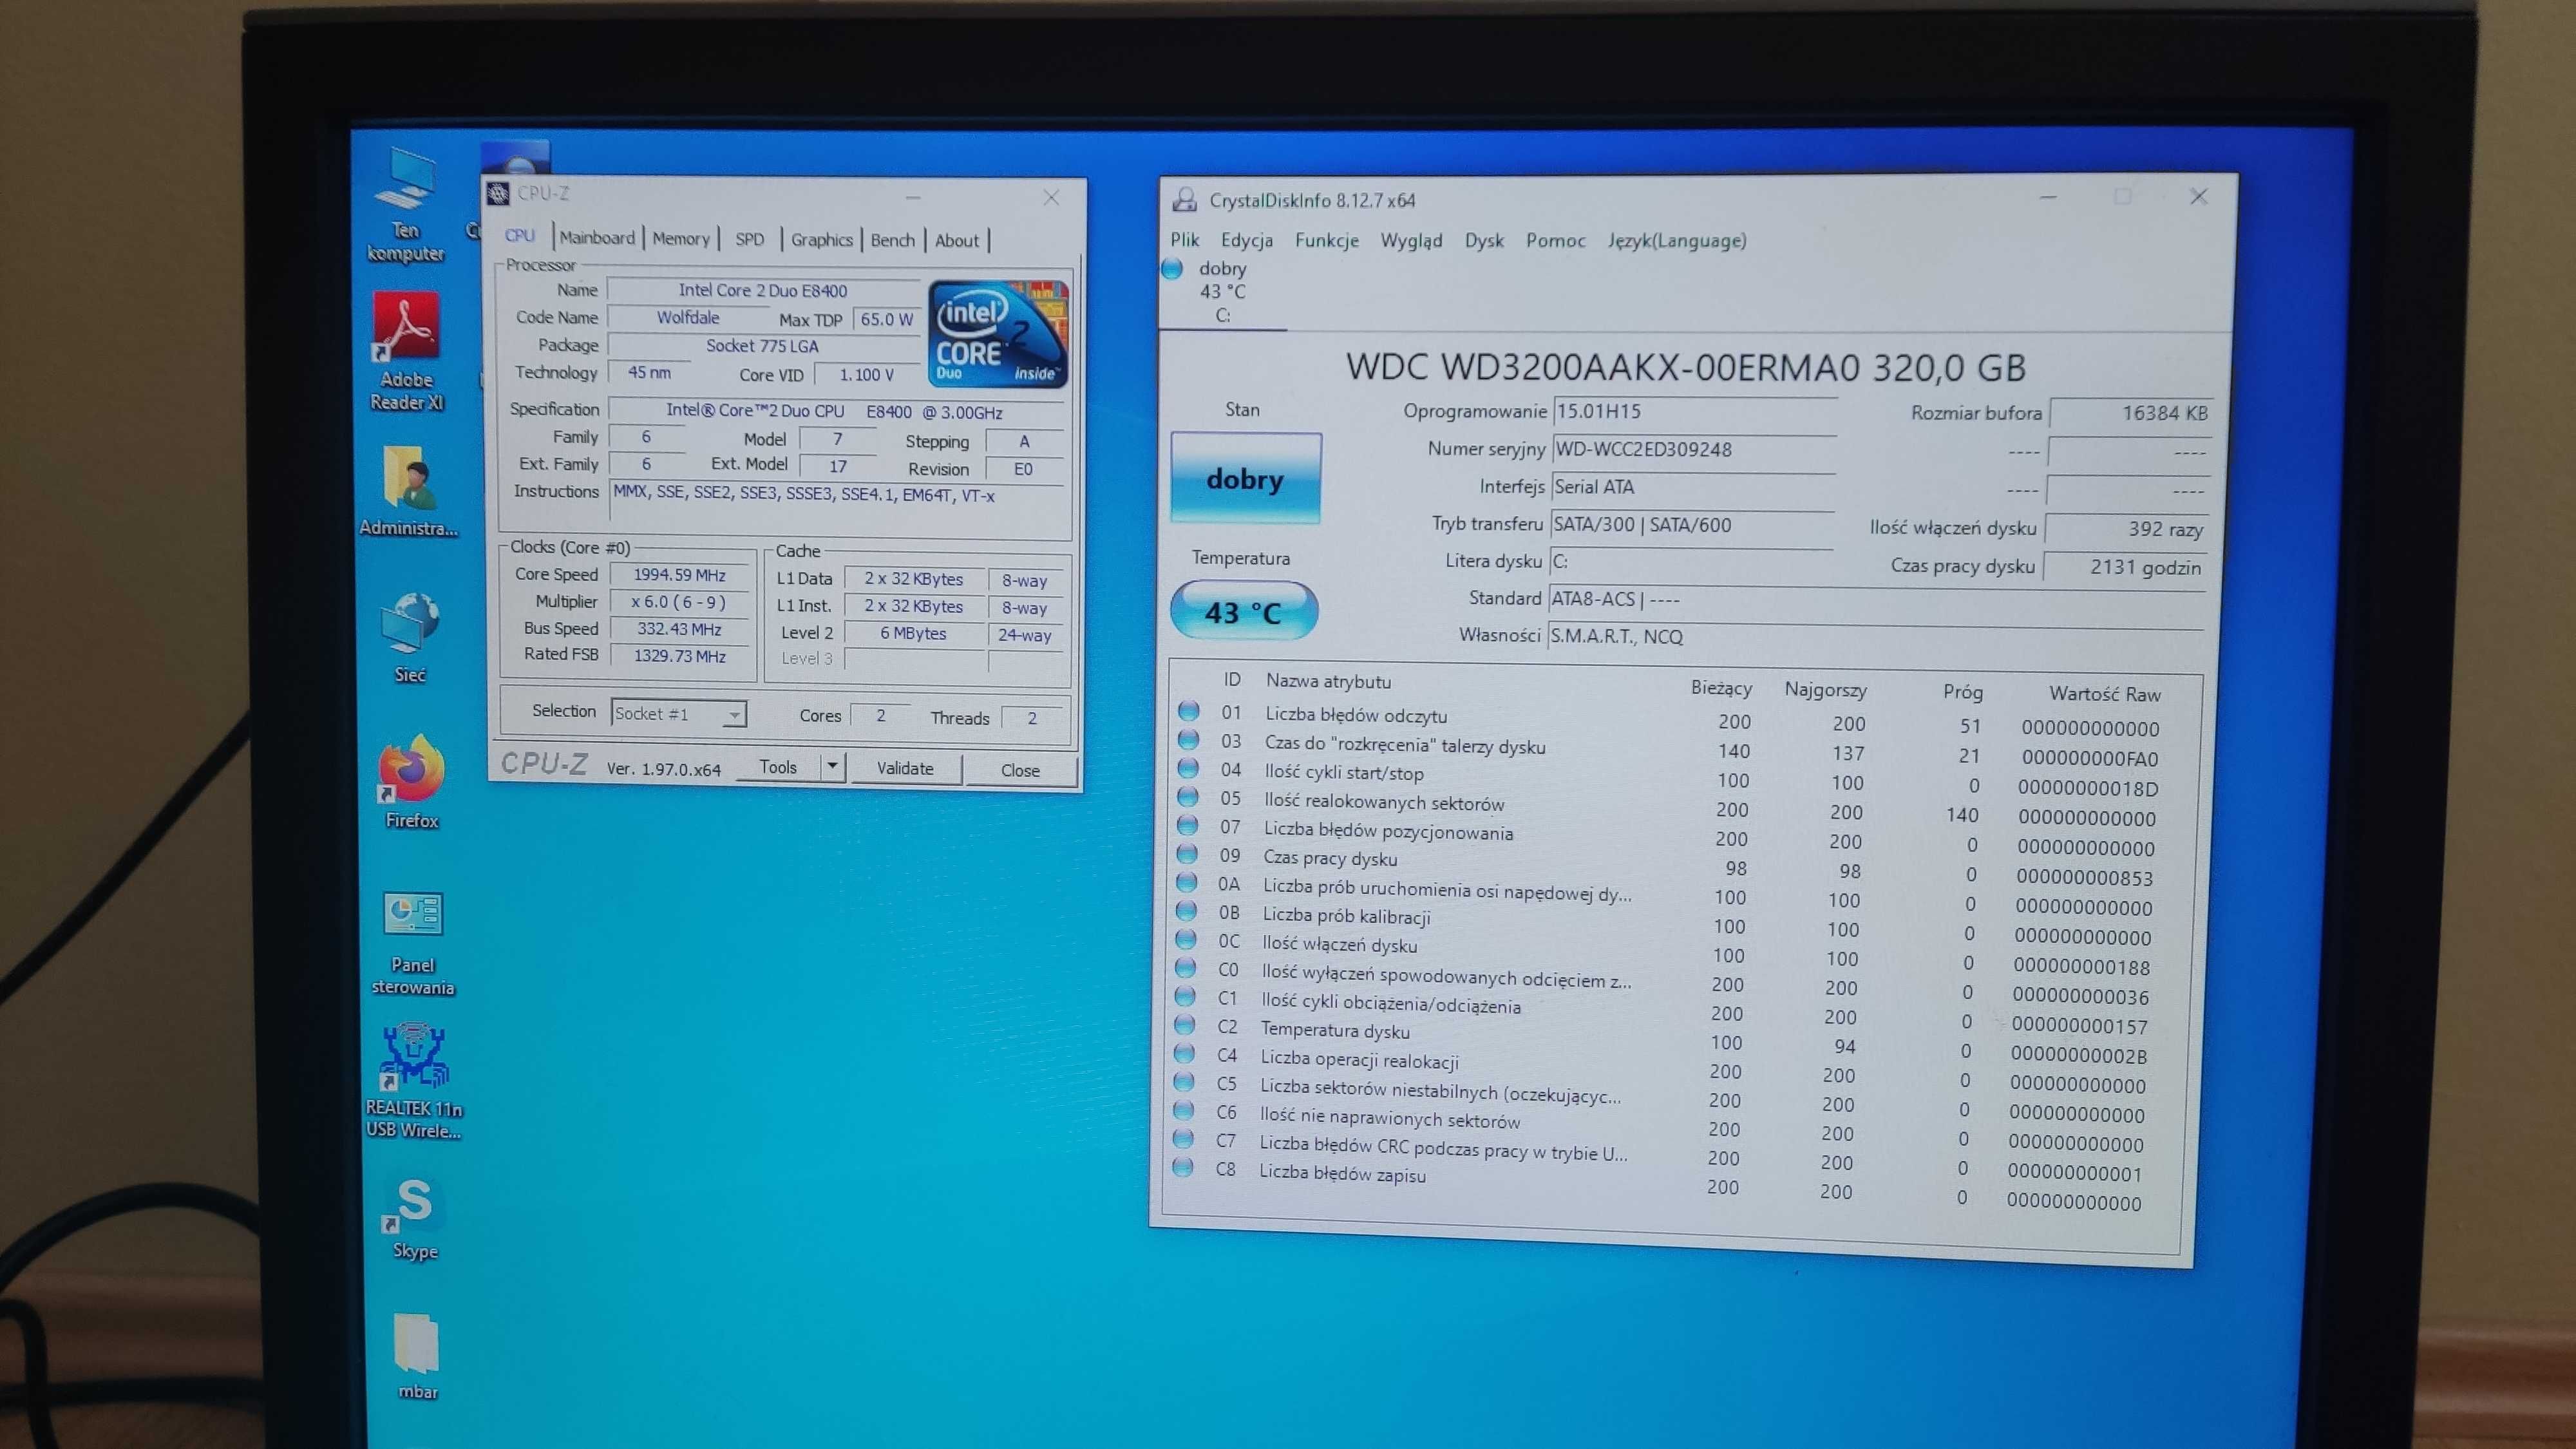This screenshot has width=2576, height=1449.
Task: Click status icon for attribute C0 row
Action: pyautogui.click(x=1185, y=967)
